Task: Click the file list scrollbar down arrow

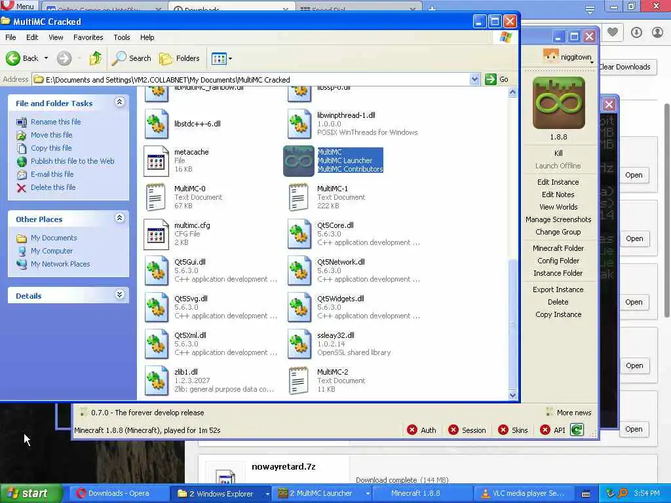Action: point(512,395)
